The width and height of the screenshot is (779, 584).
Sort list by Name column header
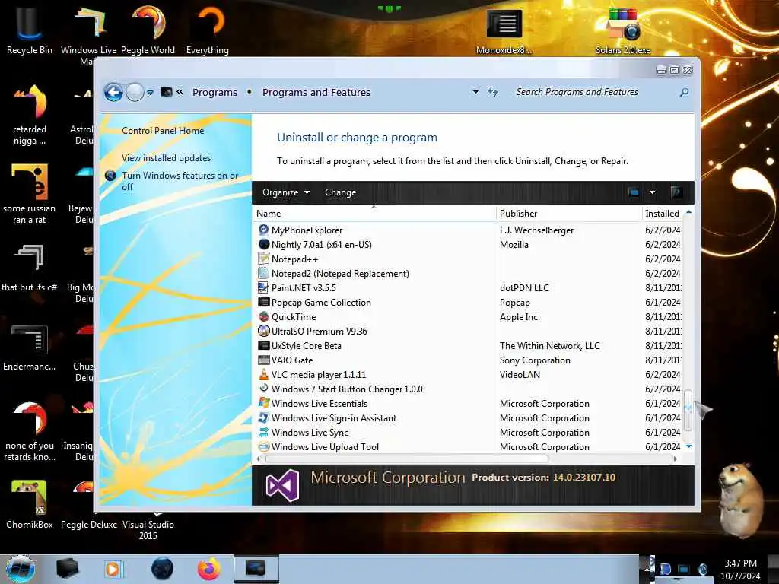[x=374, y=214]
